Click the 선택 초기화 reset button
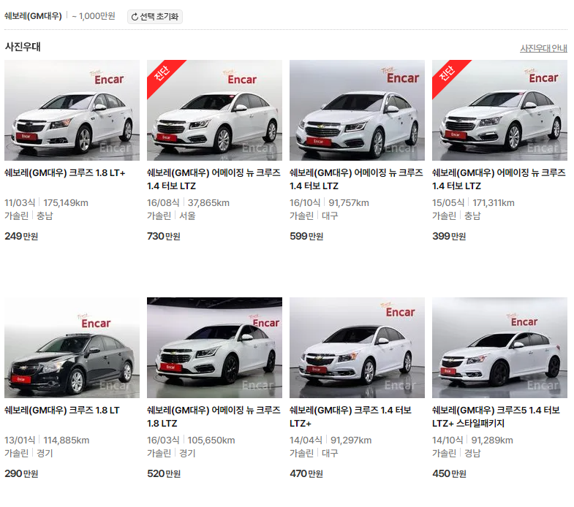This screenshot has height=507, width=574. point(155,17)
